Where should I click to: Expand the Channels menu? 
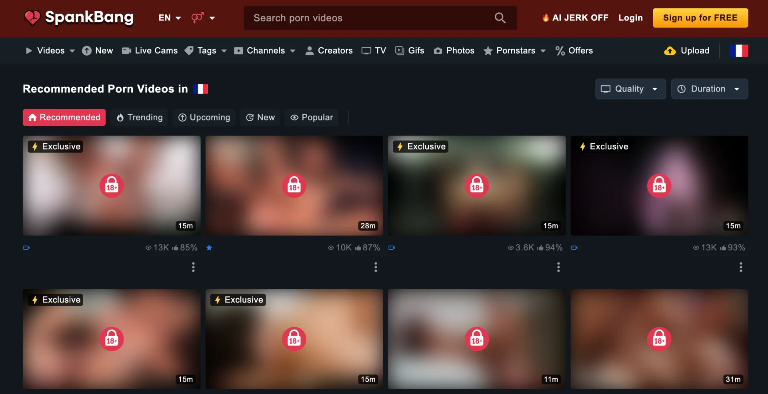[265, 51]
